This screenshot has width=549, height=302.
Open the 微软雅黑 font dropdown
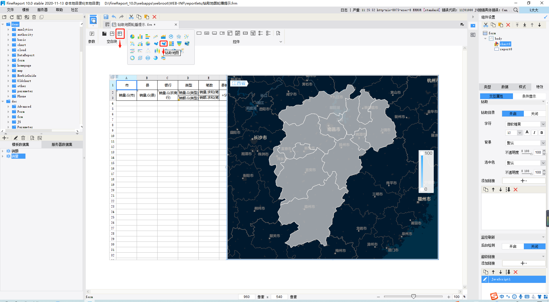pos(525,124)
